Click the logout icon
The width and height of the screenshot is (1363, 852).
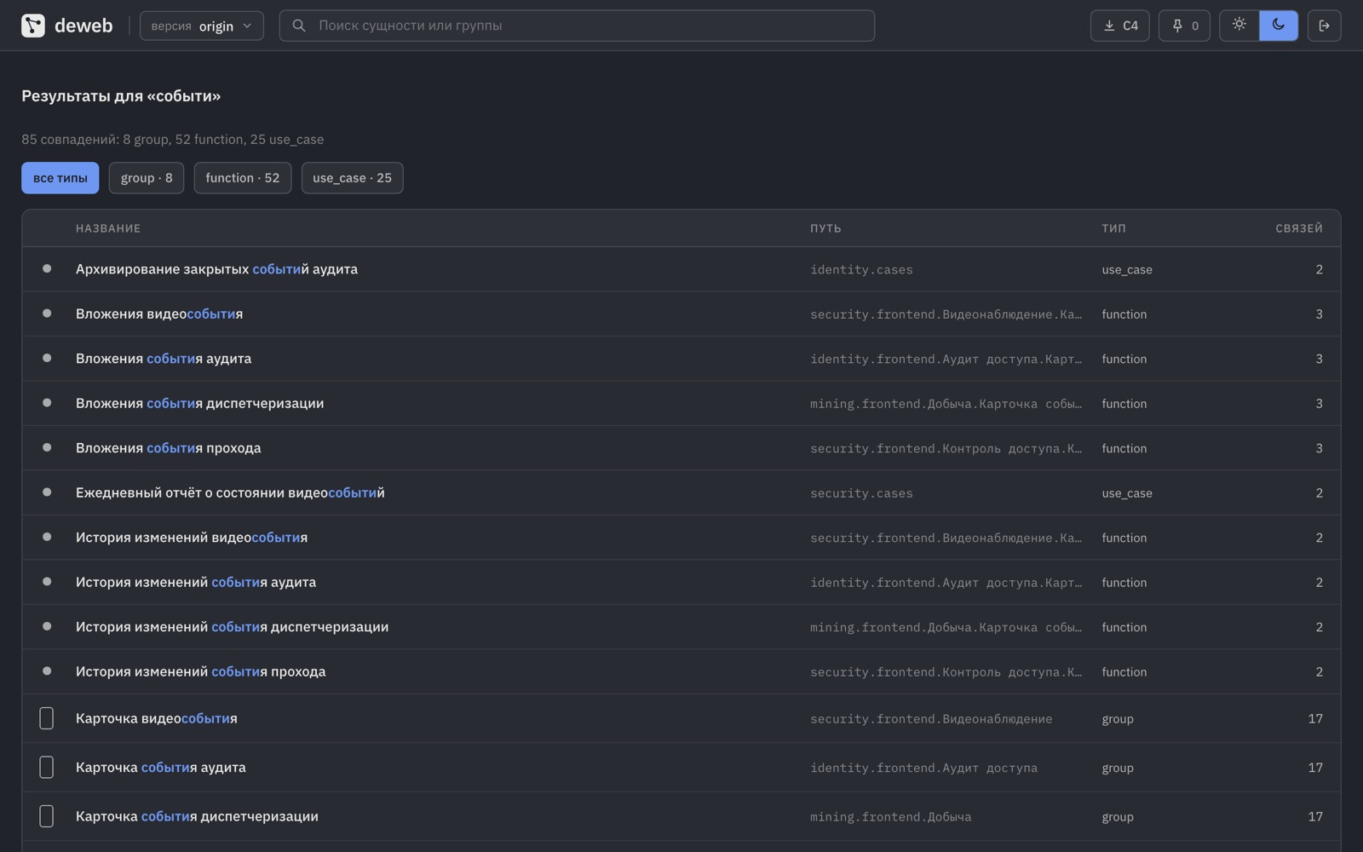pos(1324,26)
